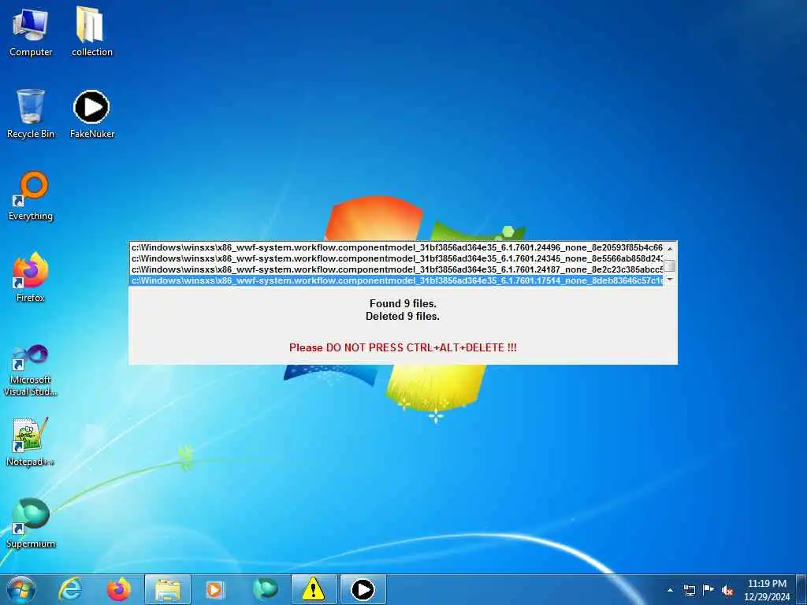
Task: Switch to yellow warning sign taskbar app
Action: pyautogui.click(x=314, y=589)
